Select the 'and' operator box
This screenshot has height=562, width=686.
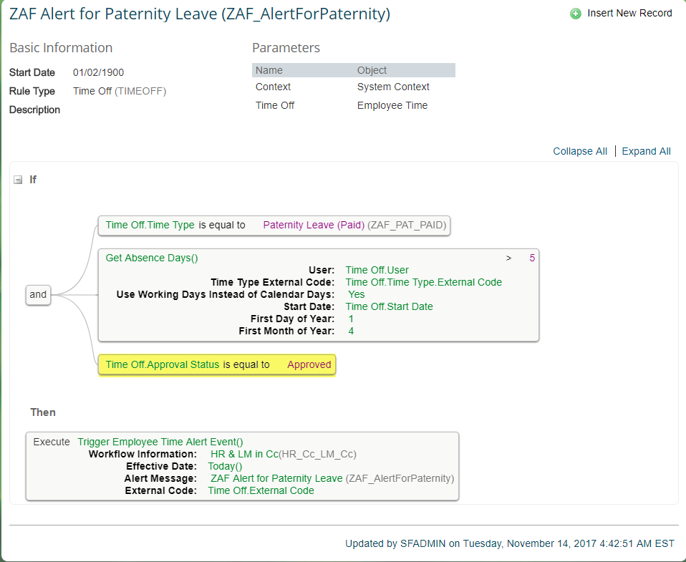click(38, 295)
